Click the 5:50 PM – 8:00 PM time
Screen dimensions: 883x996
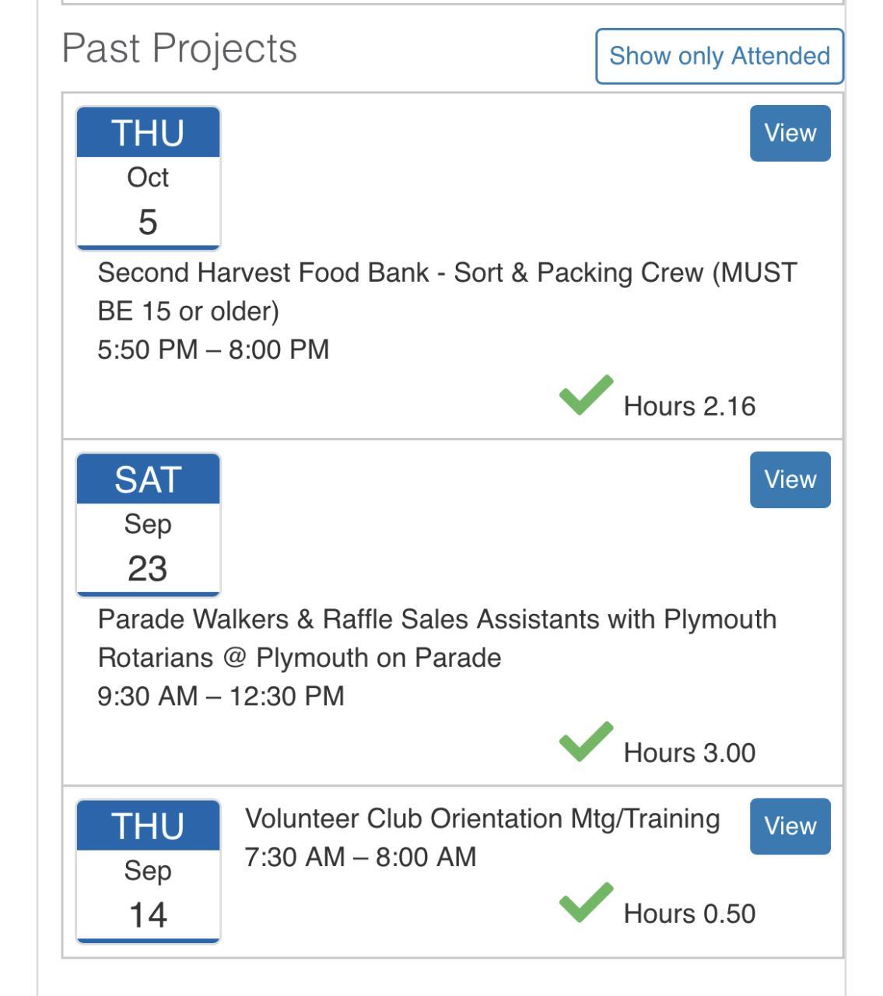(213, 349)
